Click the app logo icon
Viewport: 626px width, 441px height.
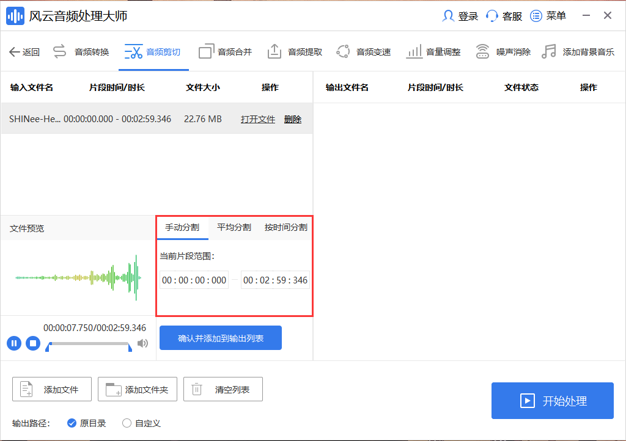coord(15,16)
